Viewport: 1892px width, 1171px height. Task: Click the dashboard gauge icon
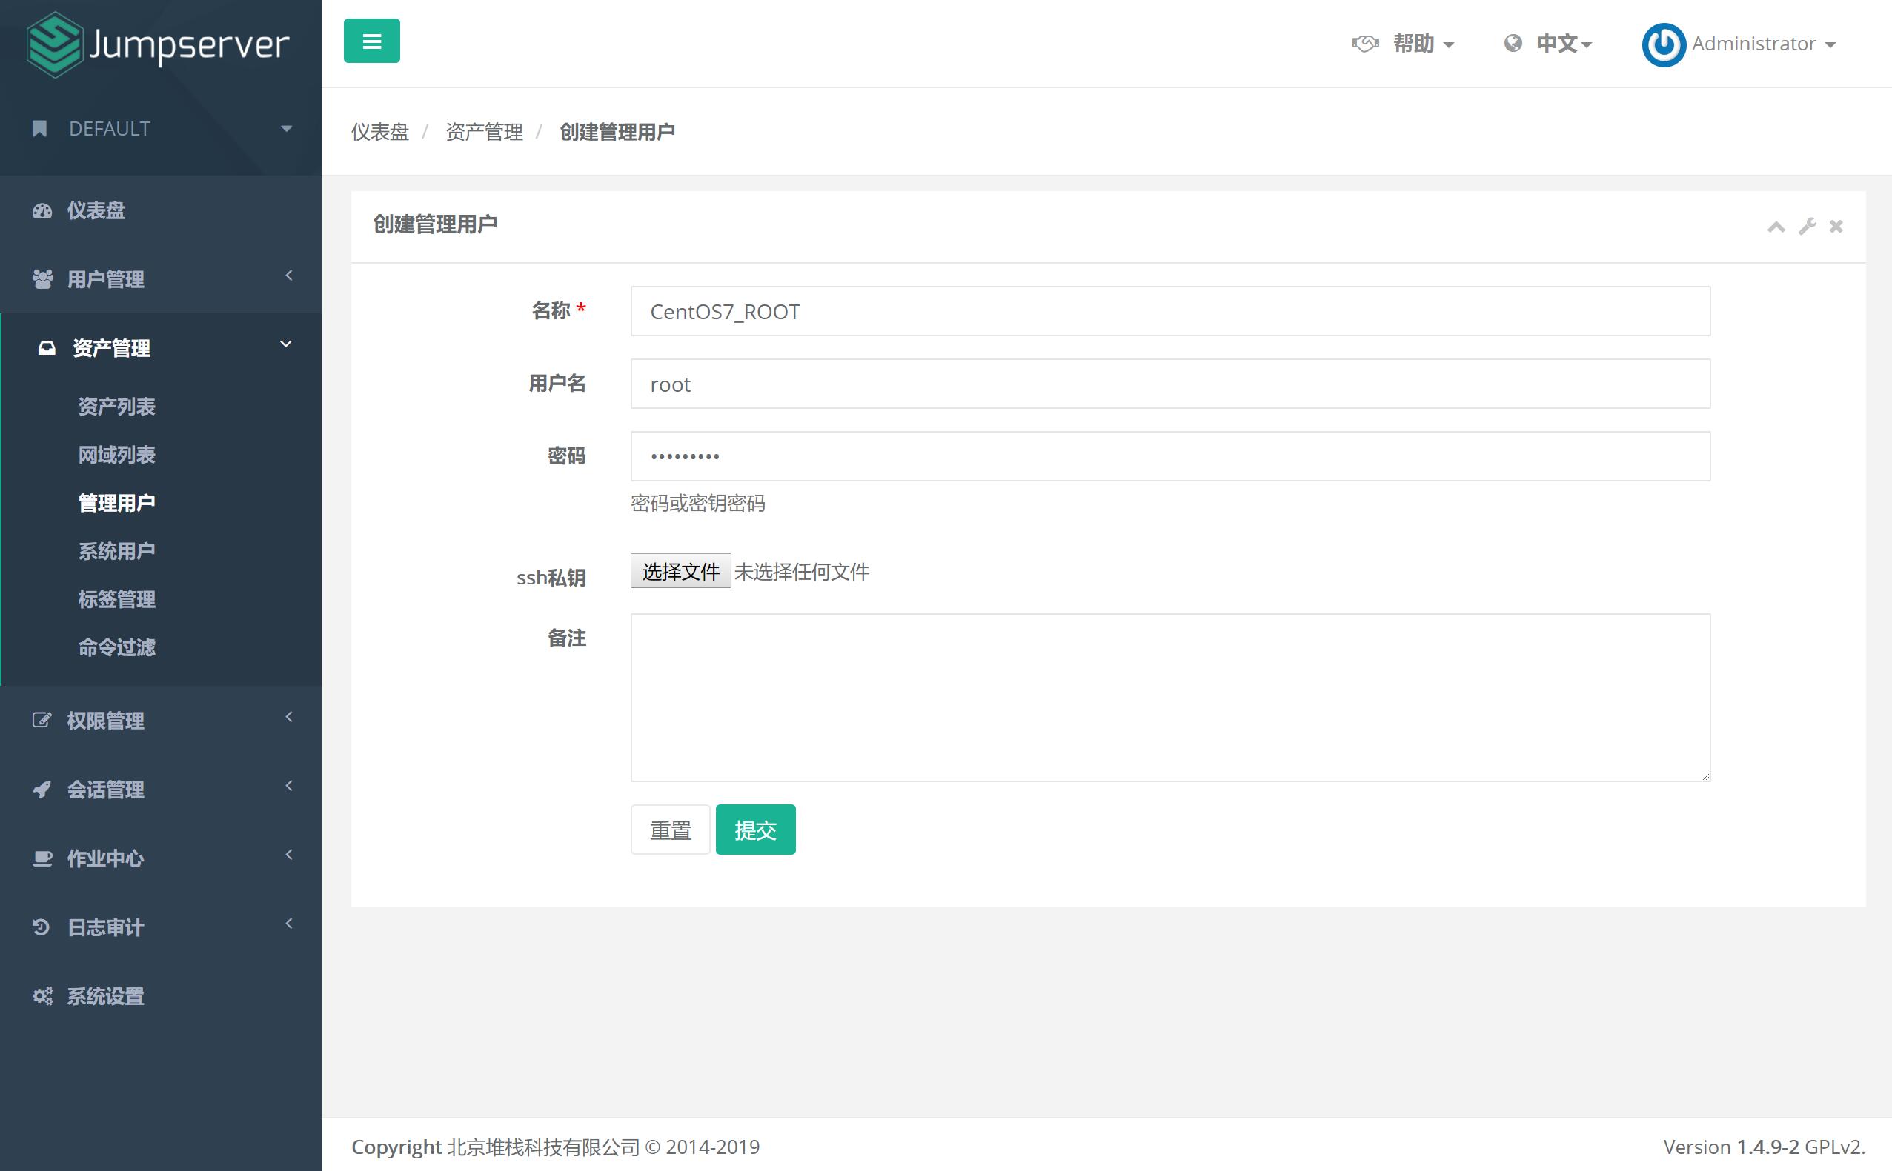pyautogui.click(x=42, y=210)
